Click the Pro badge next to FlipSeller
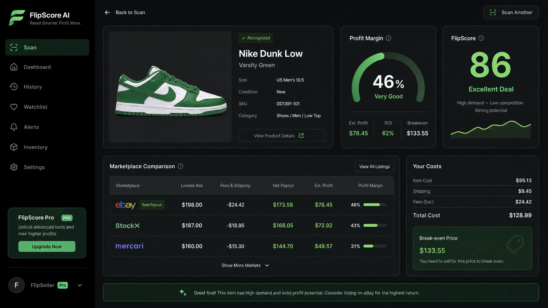548x308 pixels. pos(63,285)
